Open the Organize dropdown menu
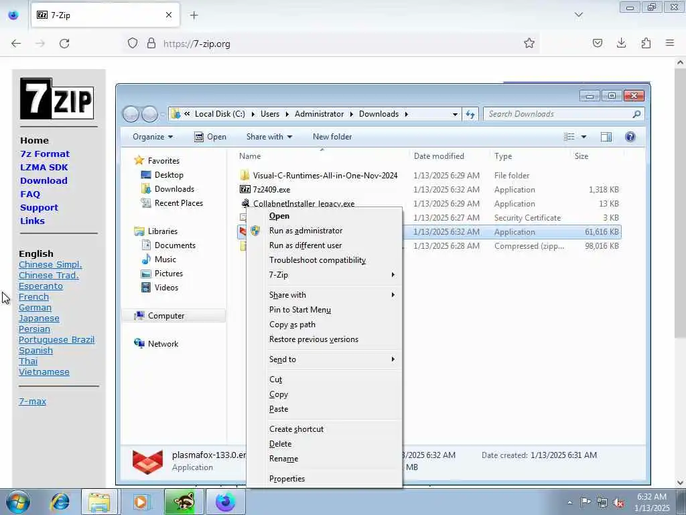Screen dimensions: 686x515 [153, 137]
